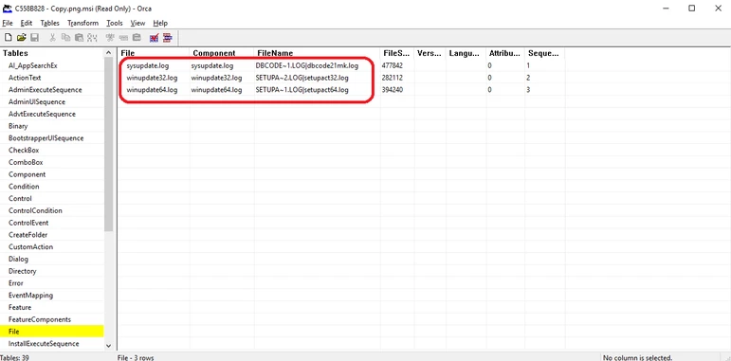Open the File menu
The width and height of the screenshot is (731, 361).
point(8,23)
